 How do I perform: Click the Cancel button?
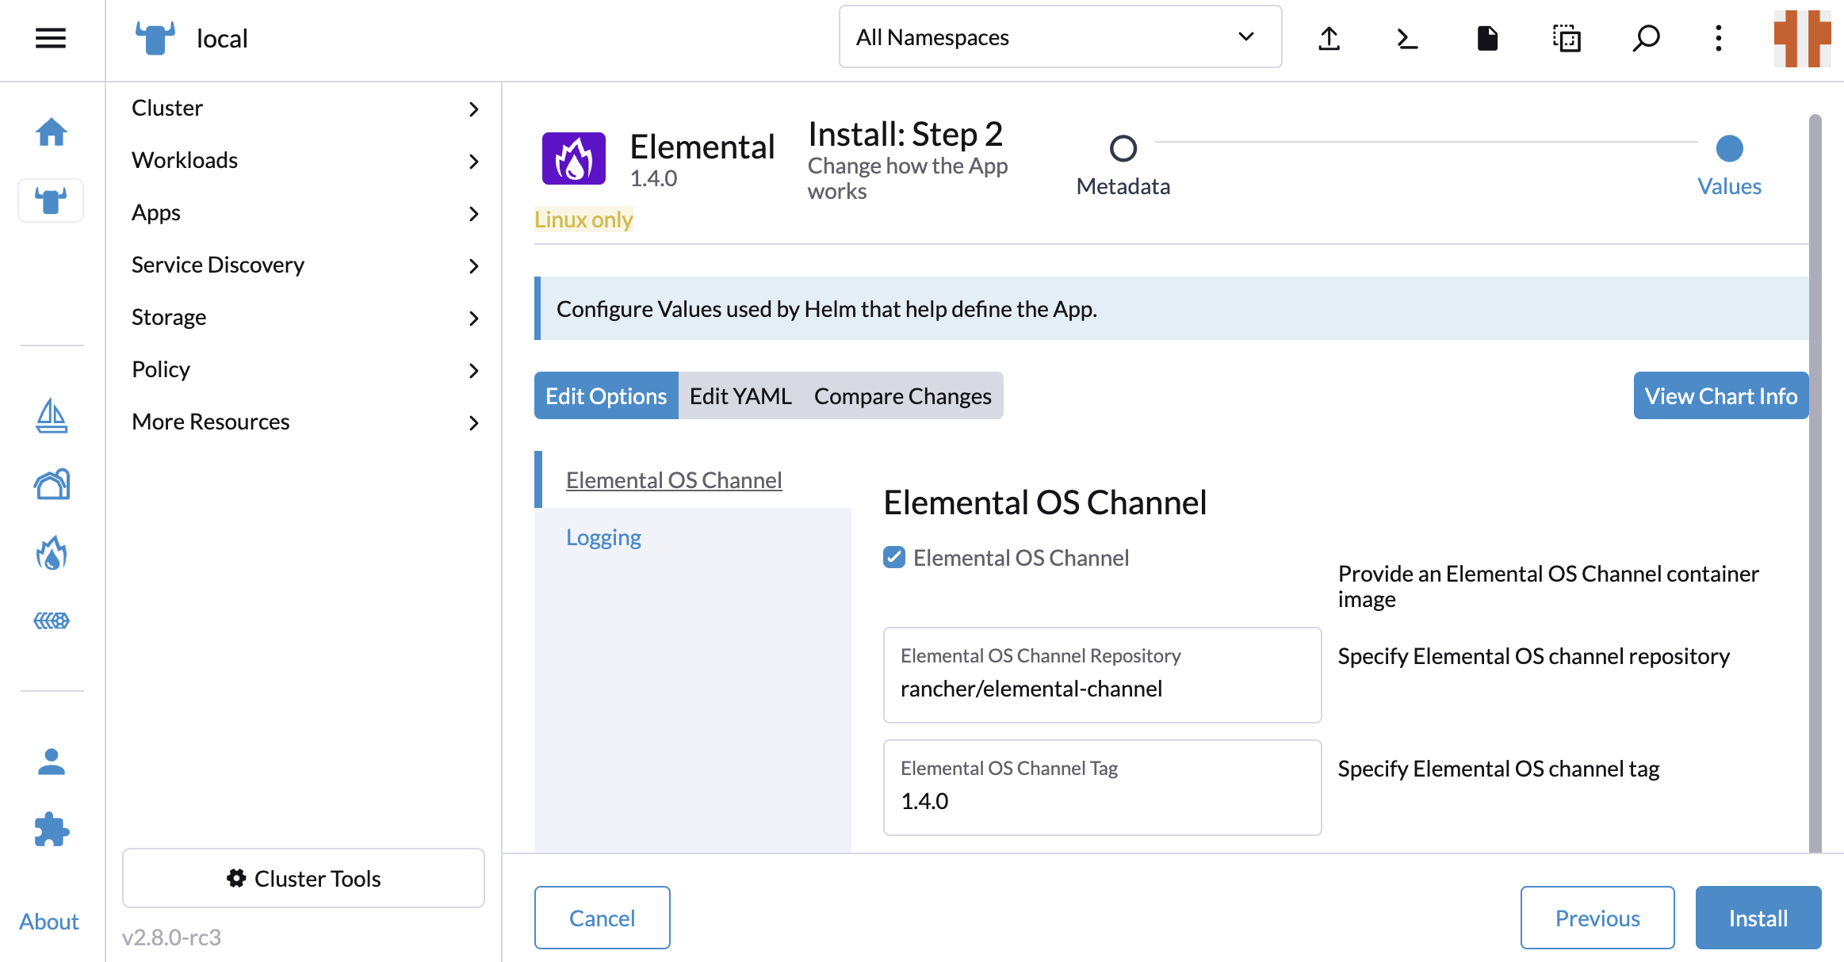tap(603, 918)
